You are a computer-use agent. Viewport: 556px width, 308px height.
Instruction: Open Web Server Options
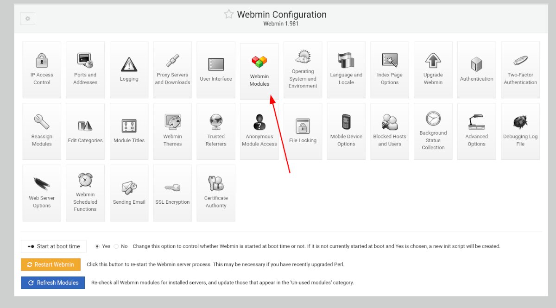[42, 193]
